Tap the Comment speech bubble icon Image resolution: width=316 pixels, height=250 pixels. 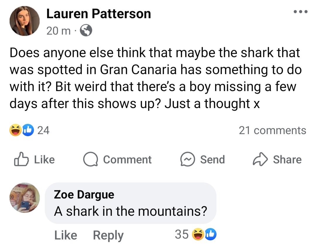91,160
